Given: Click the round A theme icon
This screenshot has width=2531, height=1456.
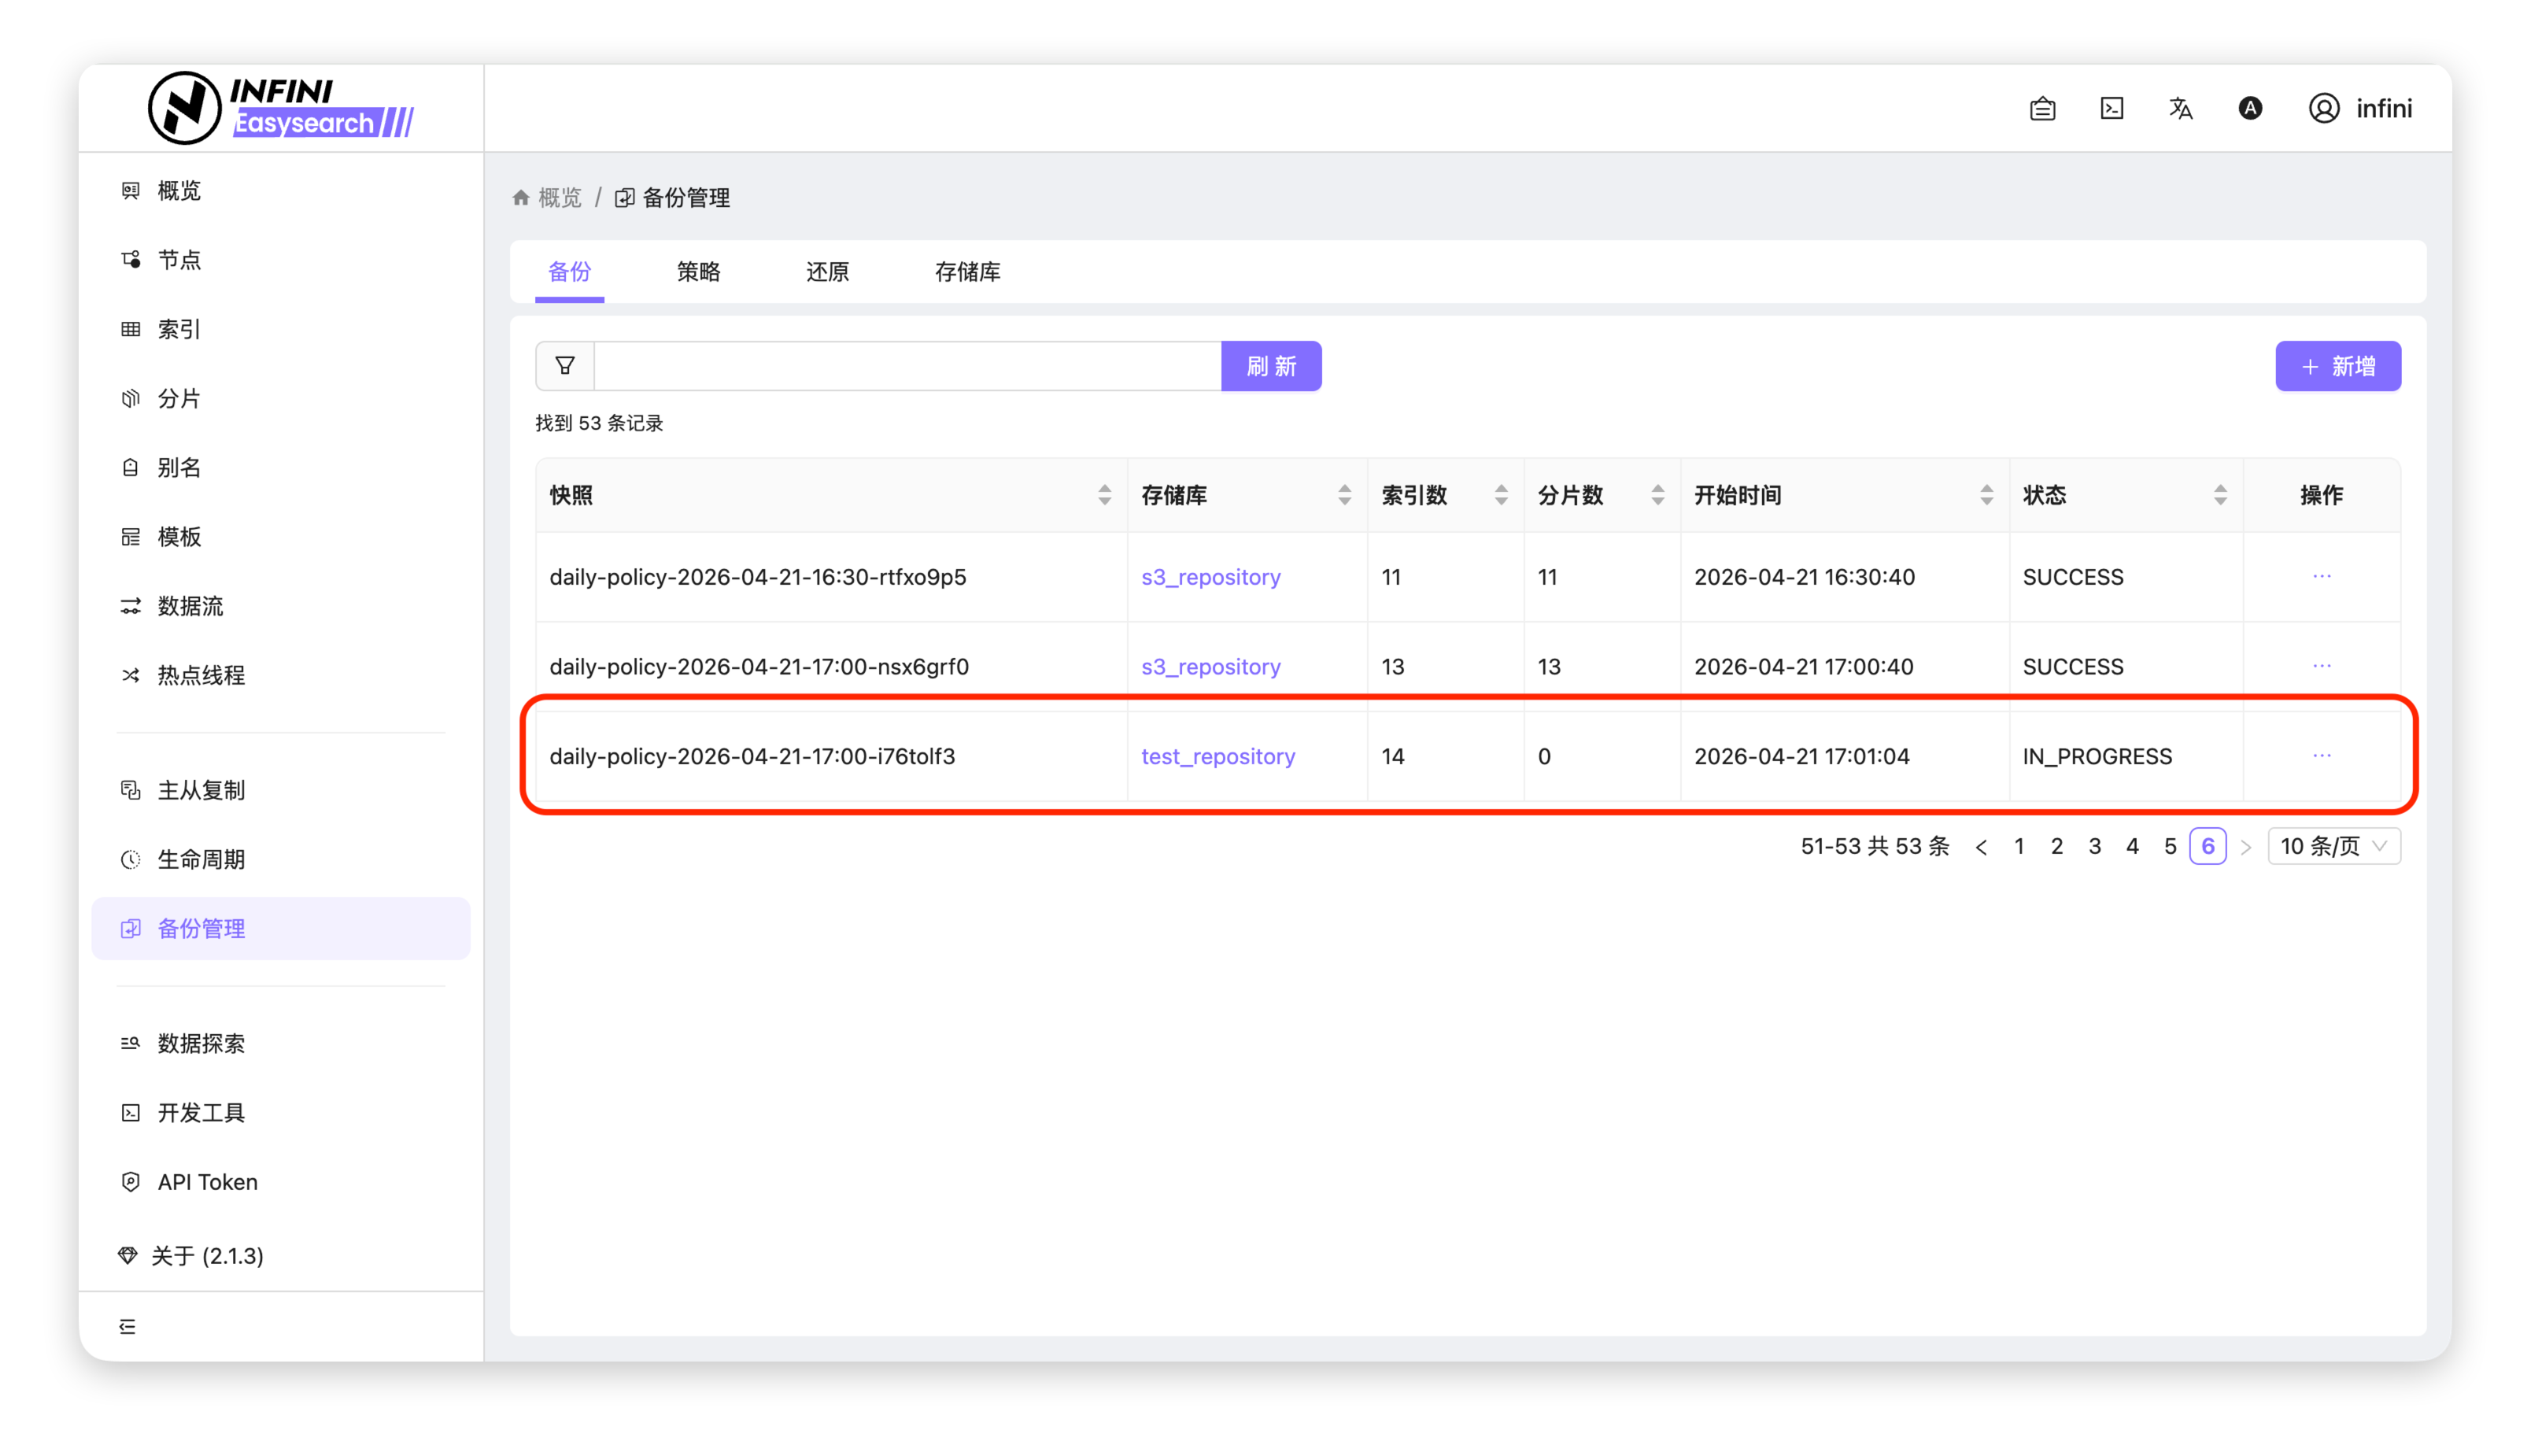Looking at the screenshot, I should click(x=2250, y=108).
